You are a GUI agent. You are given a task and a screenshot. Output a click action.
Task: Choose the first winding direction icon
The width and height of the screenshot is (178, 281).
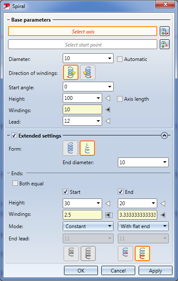(x=71, y=72)
